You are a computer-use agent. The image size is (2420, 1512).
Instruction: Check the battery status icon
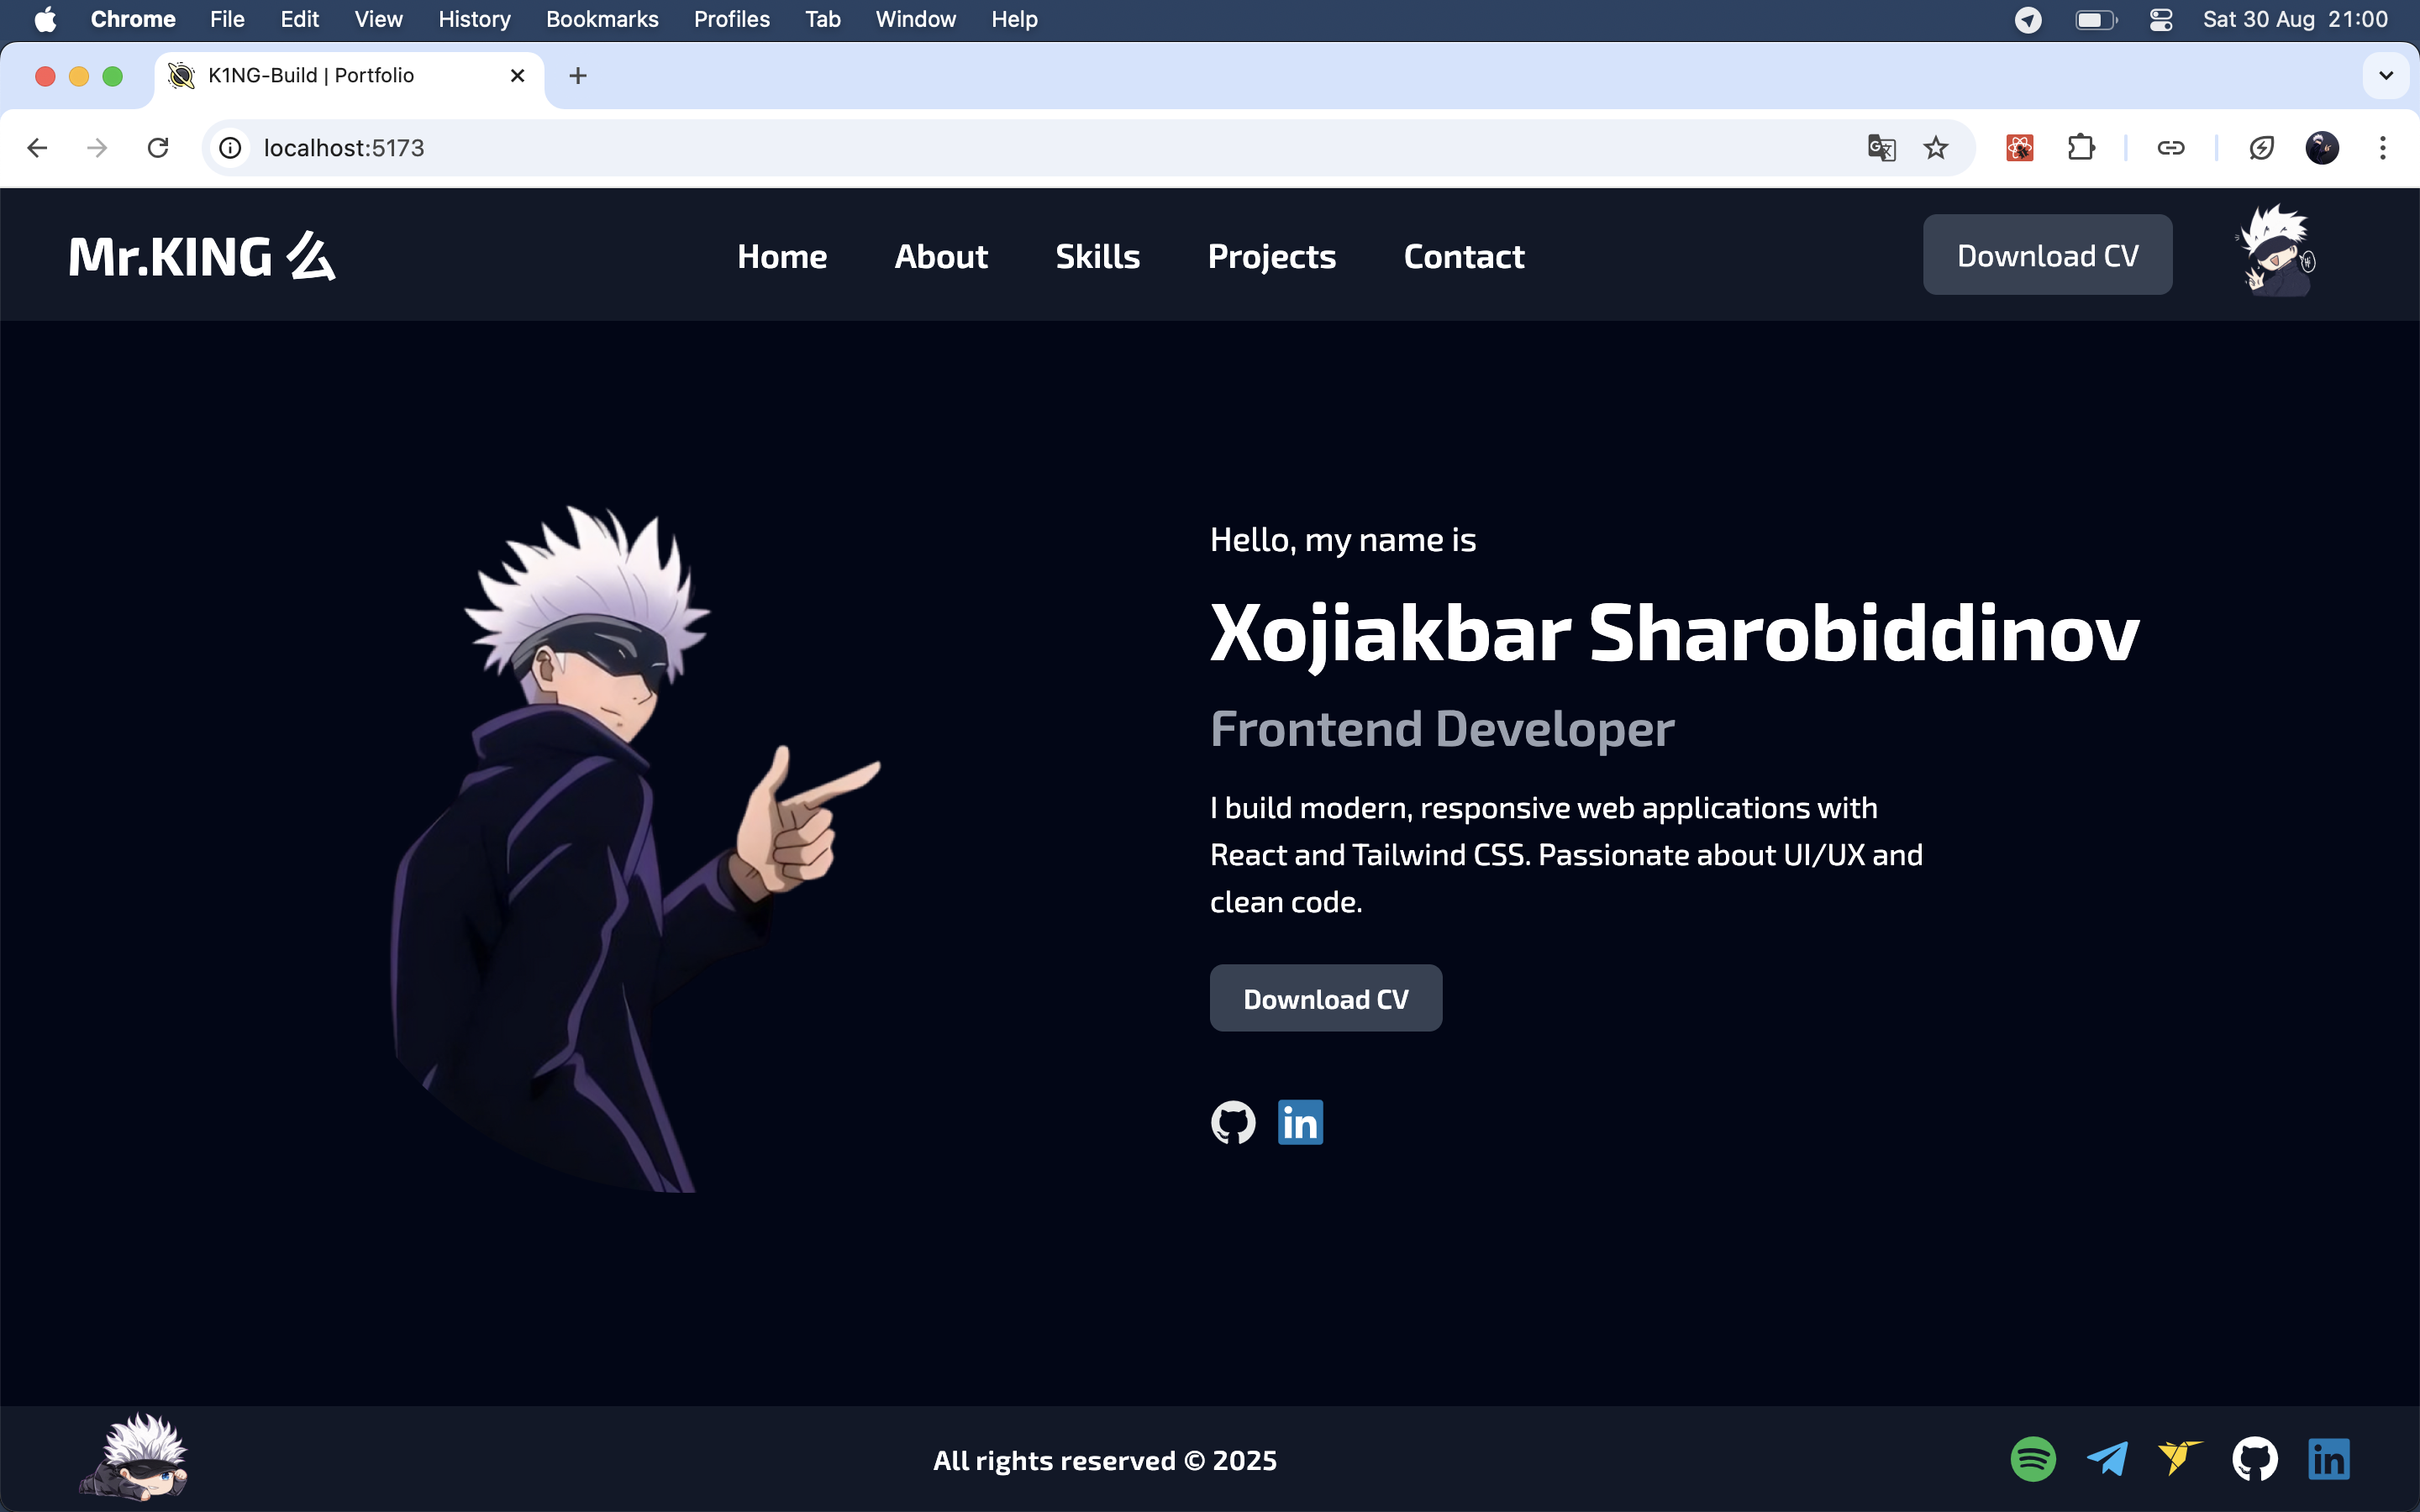(x=2096, y=20)
